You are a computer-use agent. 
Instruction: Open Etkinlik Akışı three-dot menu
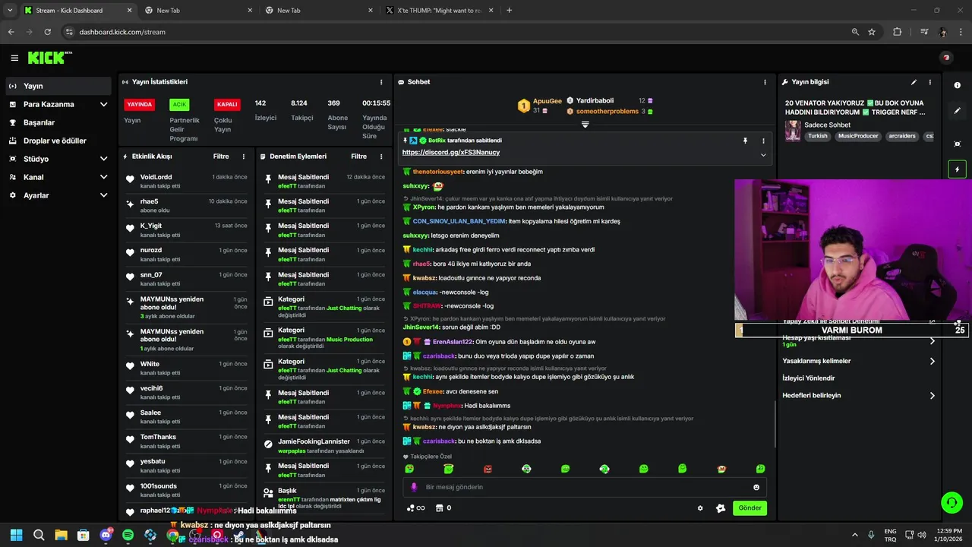pos(244,157)
